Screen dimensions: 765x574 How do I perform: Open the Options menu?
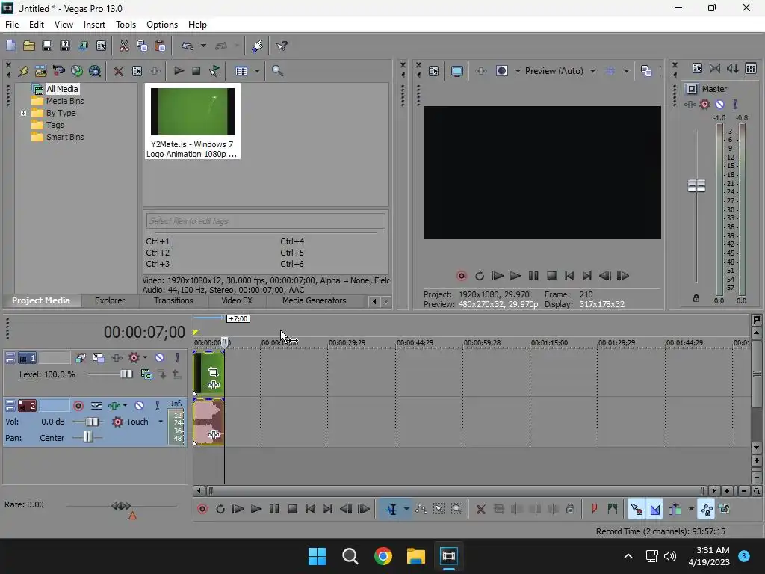click(x=162, y=25)
